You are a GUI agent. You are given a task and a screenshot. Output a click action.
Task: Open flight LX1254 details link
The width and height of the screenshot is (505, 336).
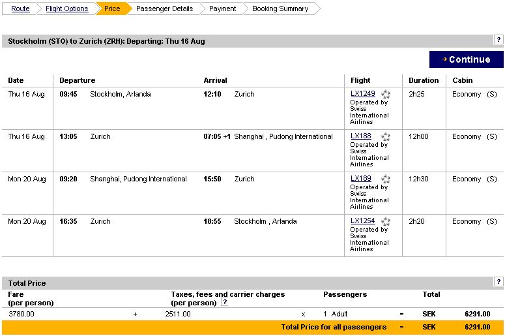[x=363, y=221]
